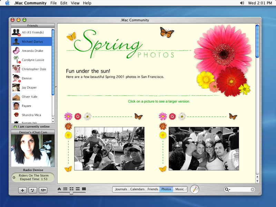This screenshot has width=276, height=207.
Task: Adjust the view size slider handle
Action: pos(71,193)
